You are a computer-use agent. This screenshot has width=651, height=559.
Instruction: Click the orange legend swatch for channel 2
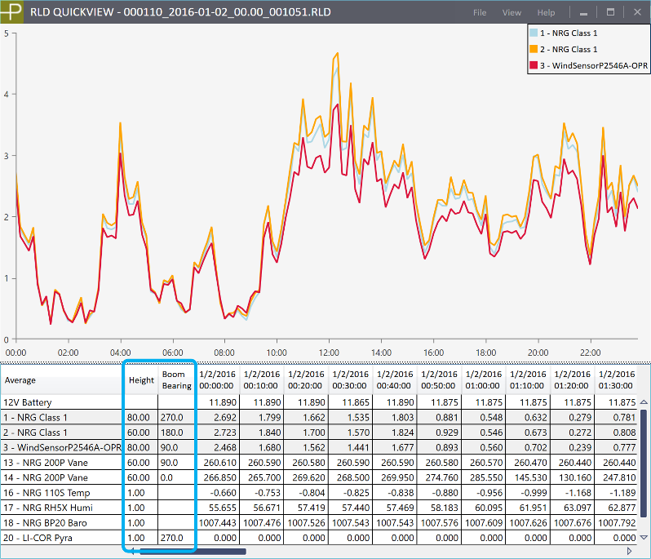coord(534,49)
